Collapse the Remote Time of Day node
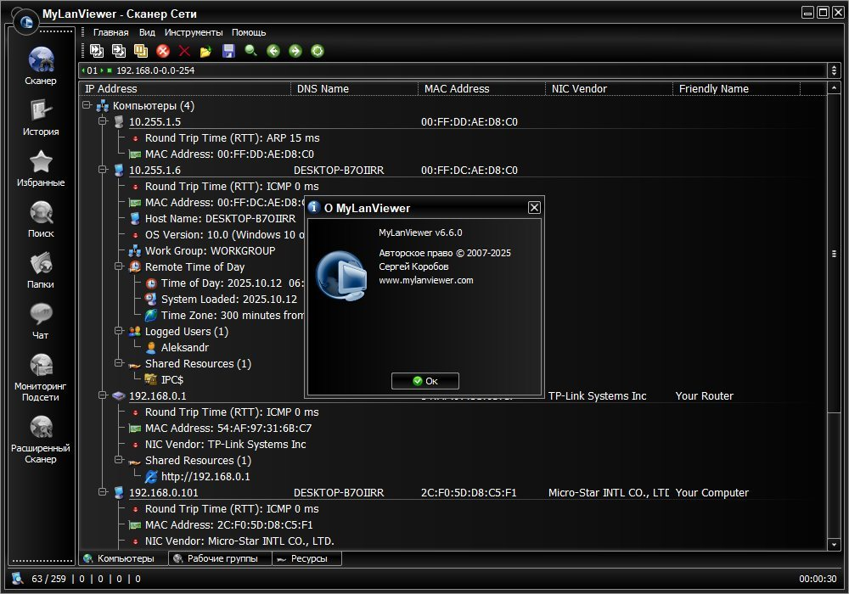Image resolution: width=849 pixels, height=594 pixels. click(x=119, y=266)
